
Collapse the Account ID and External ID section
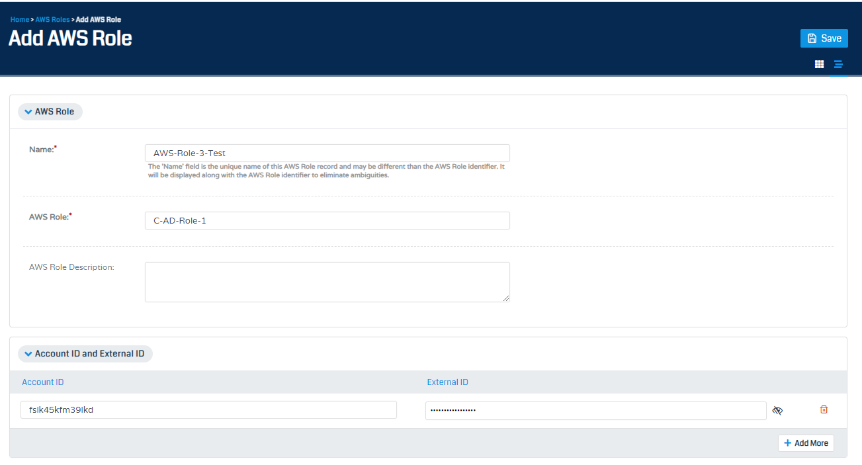click(x=28, y=354)
